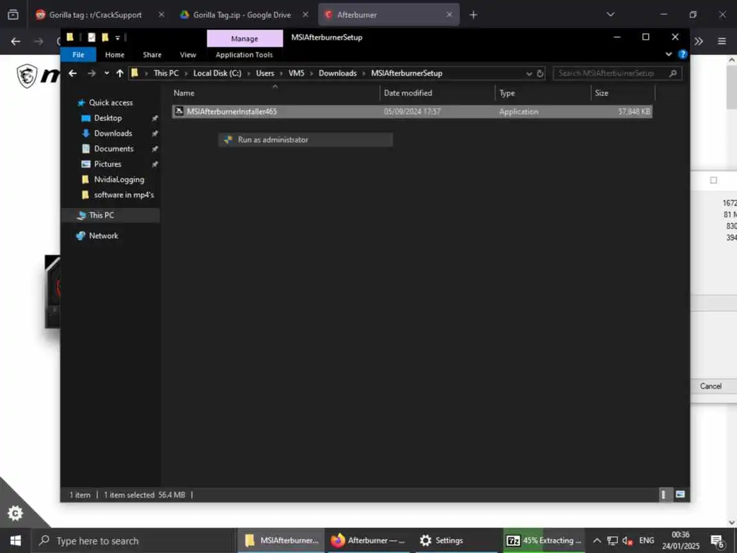Open the Windows Start menu
The width and height of the screenshot is (737, 553).
[x=15, y=541]
